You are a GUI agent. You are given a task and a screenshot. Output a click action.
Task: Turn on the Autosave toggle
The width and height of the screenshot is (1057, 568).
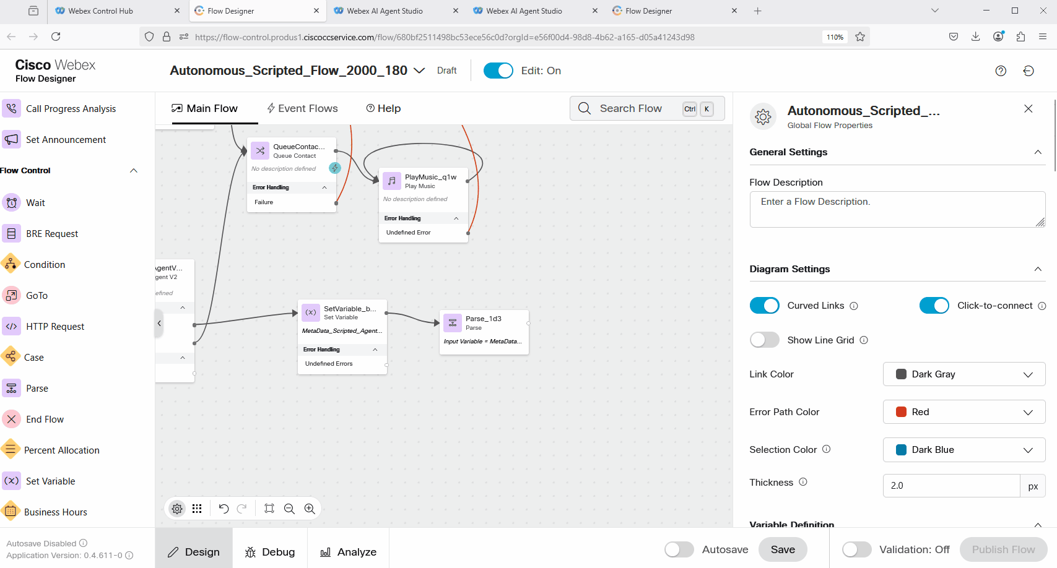[679, 549]
